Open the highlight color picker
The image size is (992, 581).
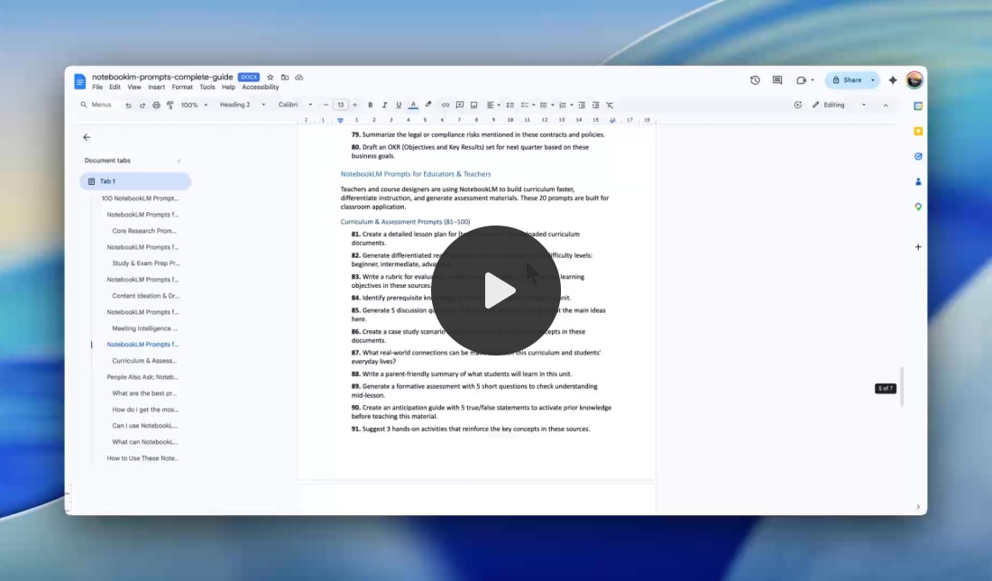pos(428,105)
